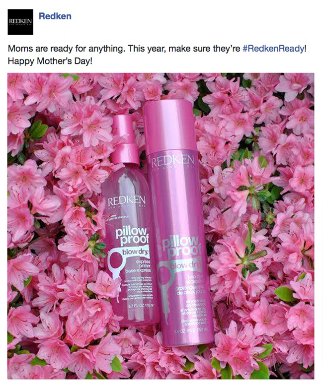Image resolution: width=323 pixels, height=388 pixels.
Task: Open the Redken page profile picture
Action: point(20,22)
